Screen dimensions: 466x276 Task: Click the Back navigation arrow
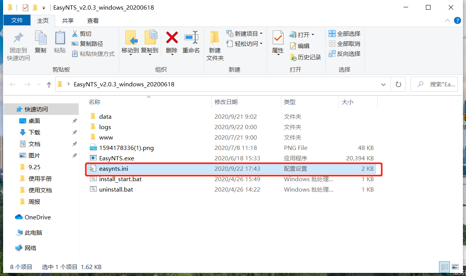click(x=13, y=84)
